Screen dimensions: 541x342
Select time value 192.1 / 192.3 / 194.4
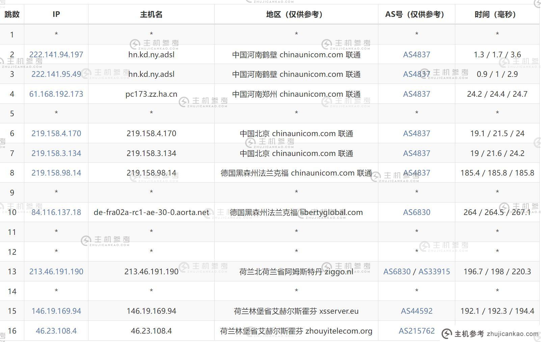point(497,311)
